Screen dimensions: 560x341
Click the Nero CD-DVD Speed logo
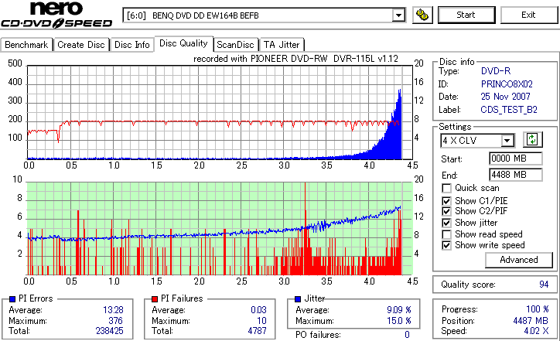pos(56,15)
